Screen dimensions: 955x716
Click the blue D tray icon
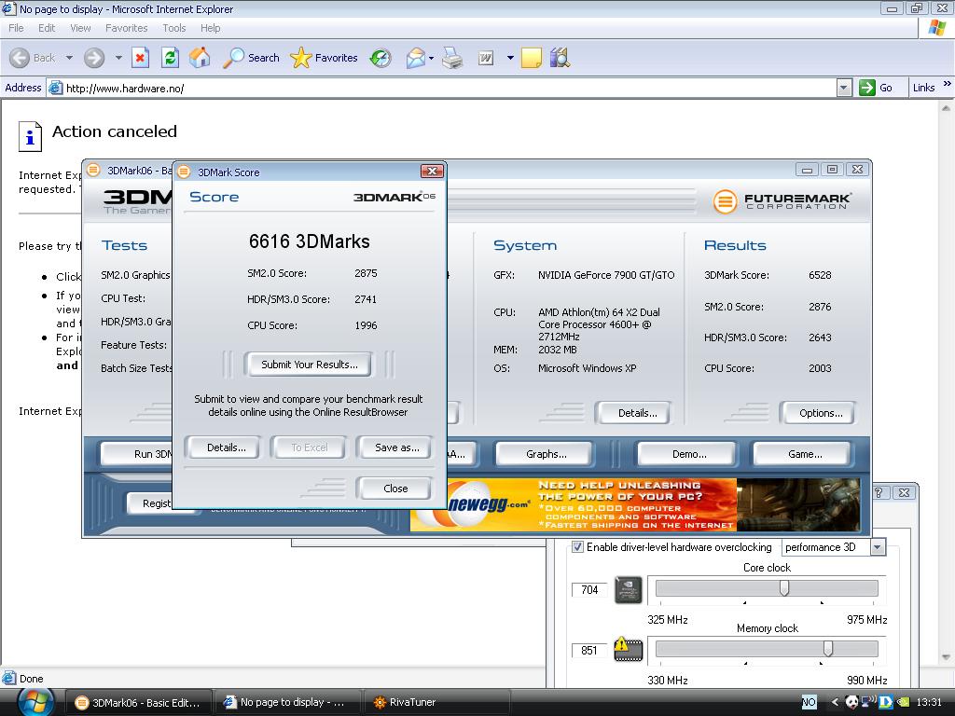886,702
